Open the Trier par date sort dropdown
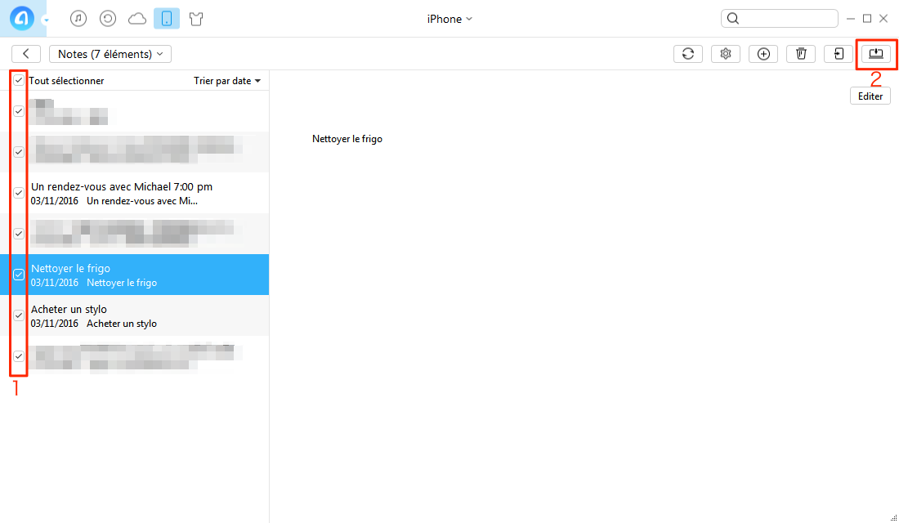The height and width of the screenshot is (523, 899). (227, 81)
